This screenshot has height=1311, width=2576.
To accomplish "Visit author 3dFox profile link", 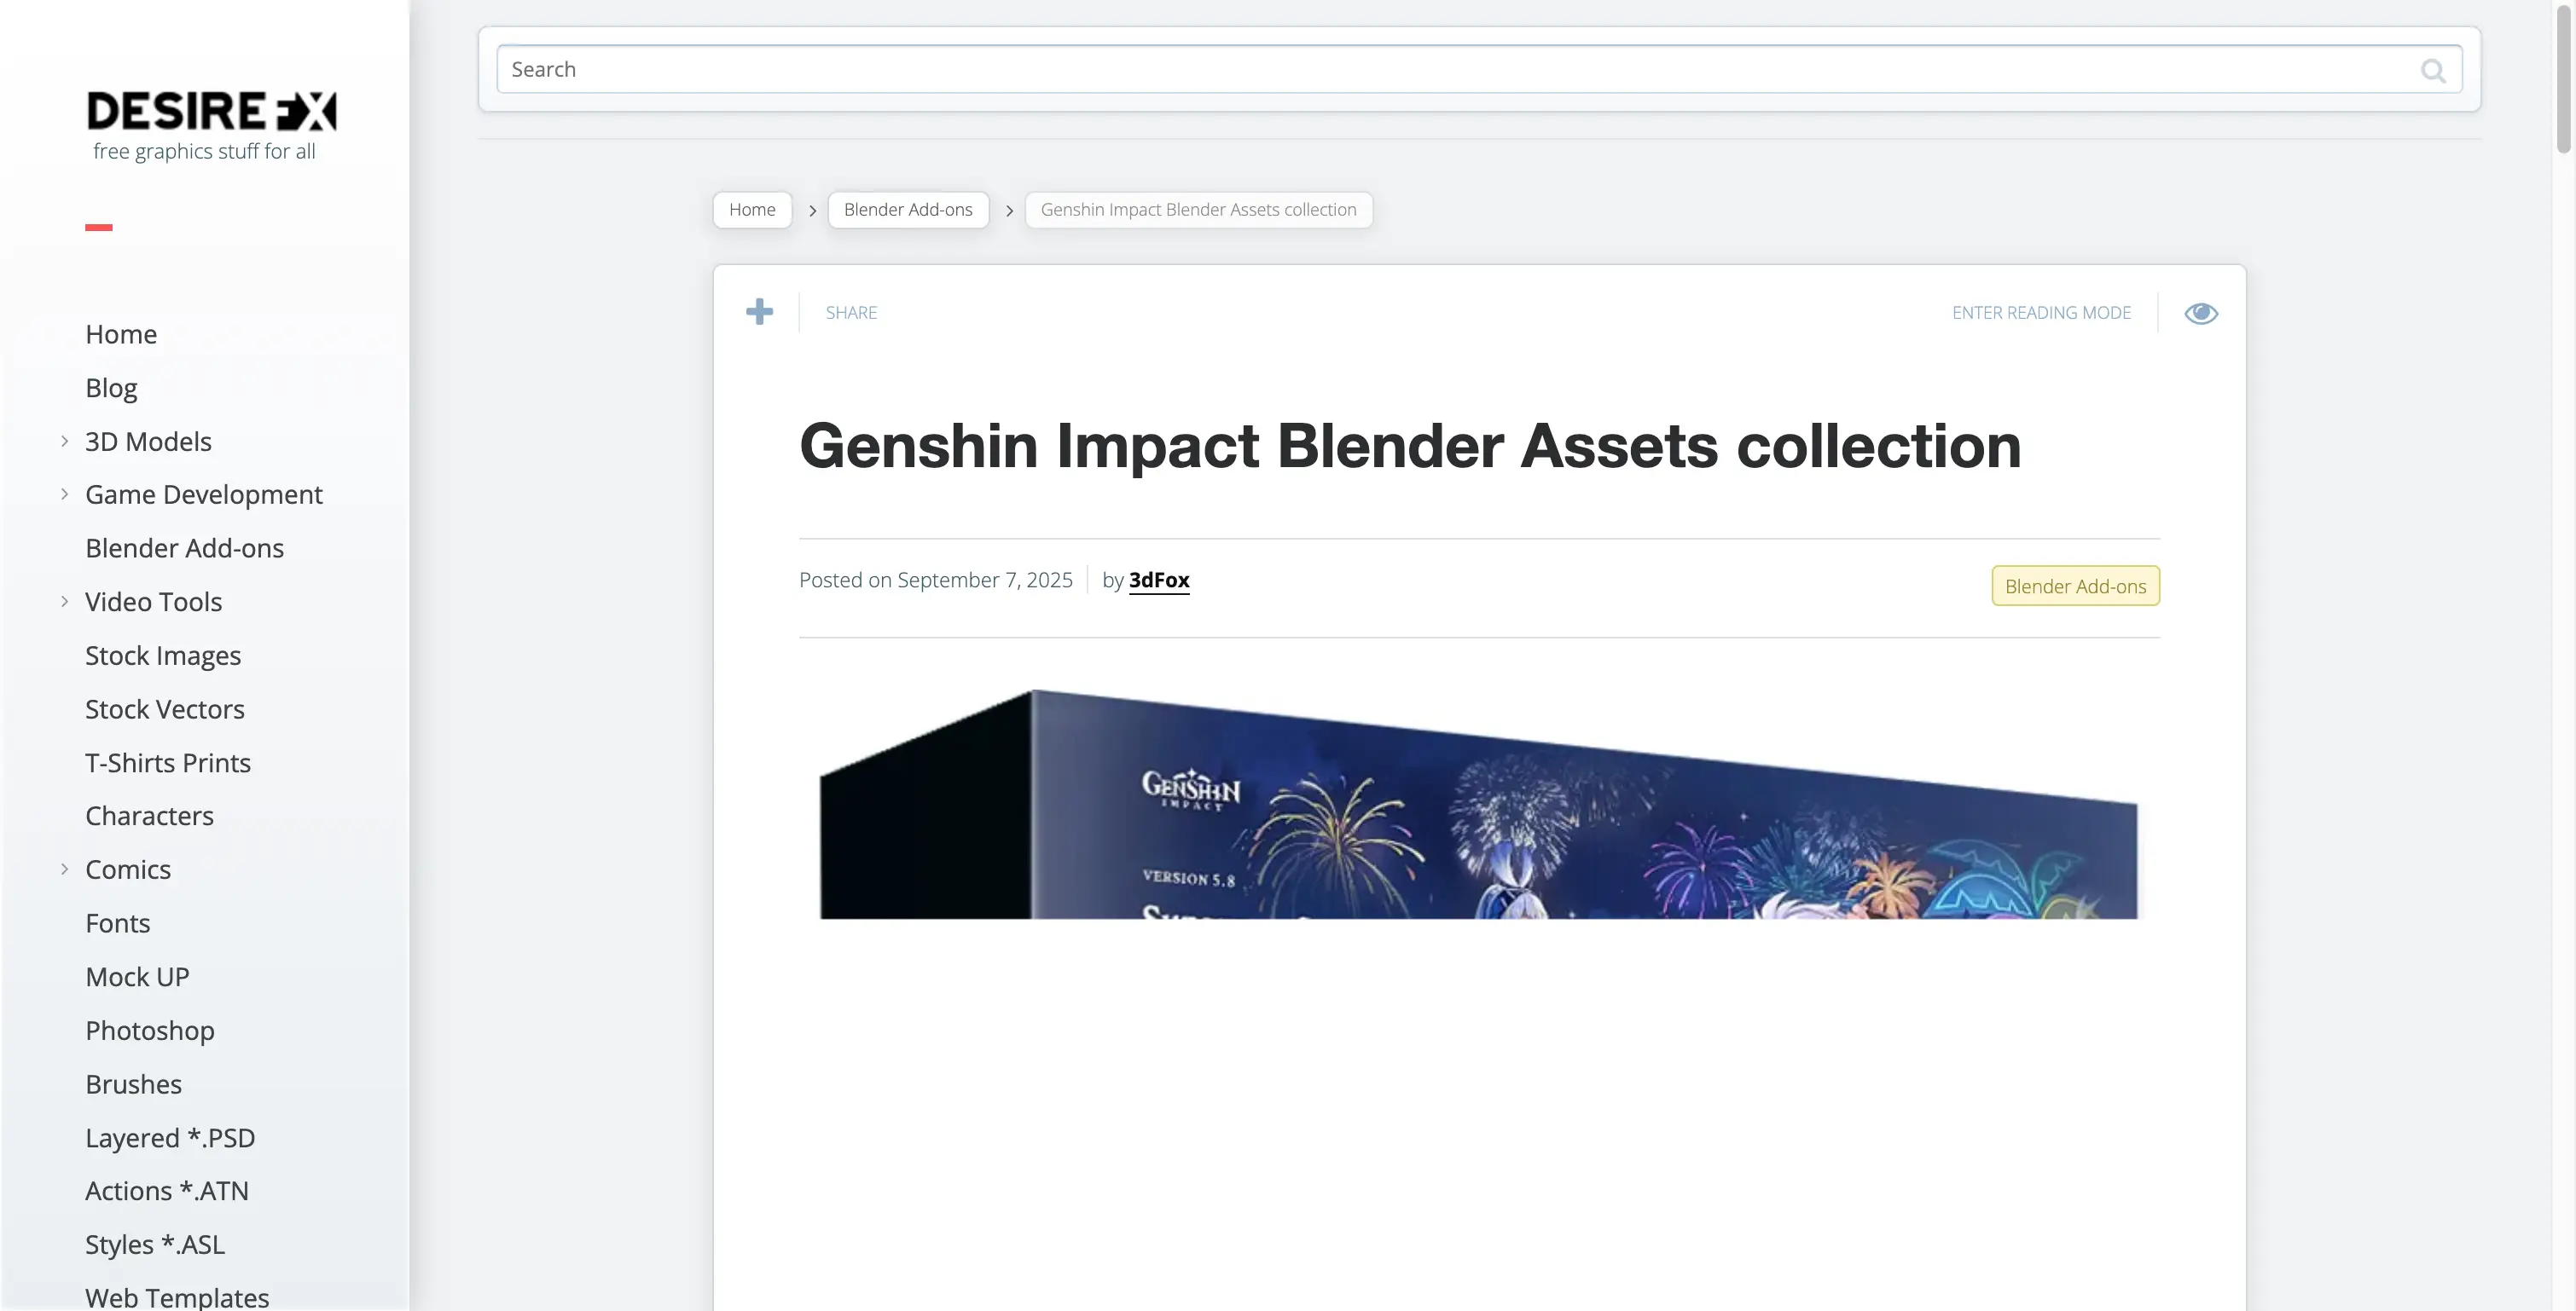I will pyautogui.click(x=1159, y=580).
